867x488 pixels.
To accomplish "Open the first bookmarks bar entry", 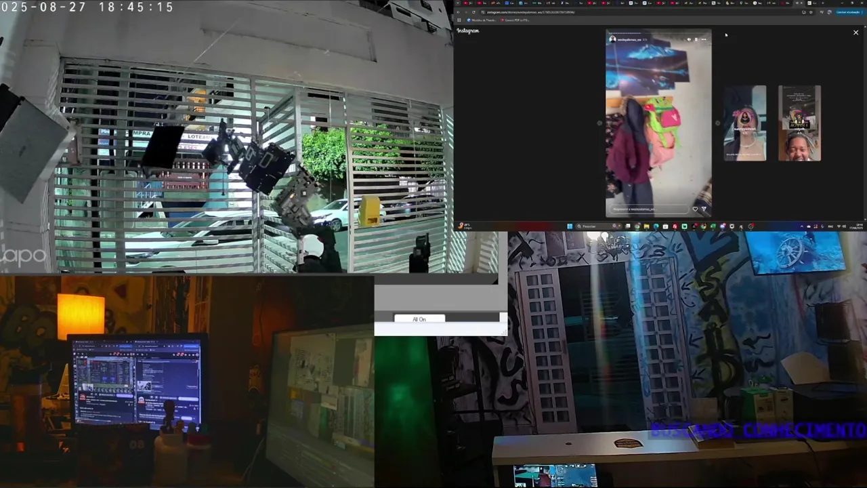I will point(481,20).
